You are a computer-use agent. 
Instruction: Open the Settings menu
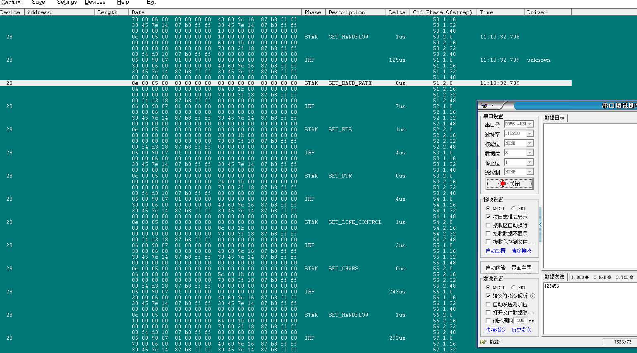(67, 2)
